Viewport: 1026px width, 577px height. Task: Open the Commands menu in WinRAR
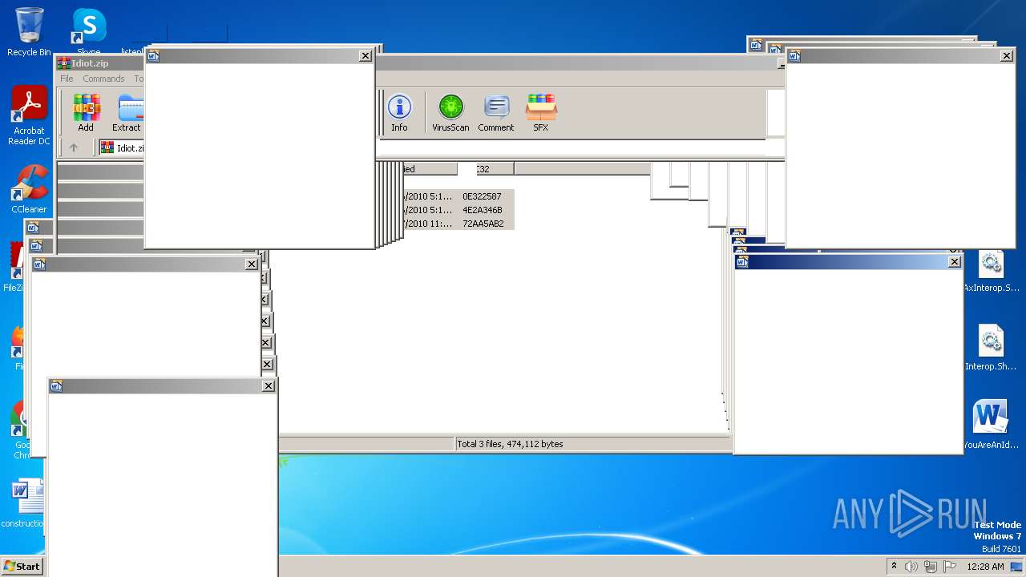[x=103, y=79]
